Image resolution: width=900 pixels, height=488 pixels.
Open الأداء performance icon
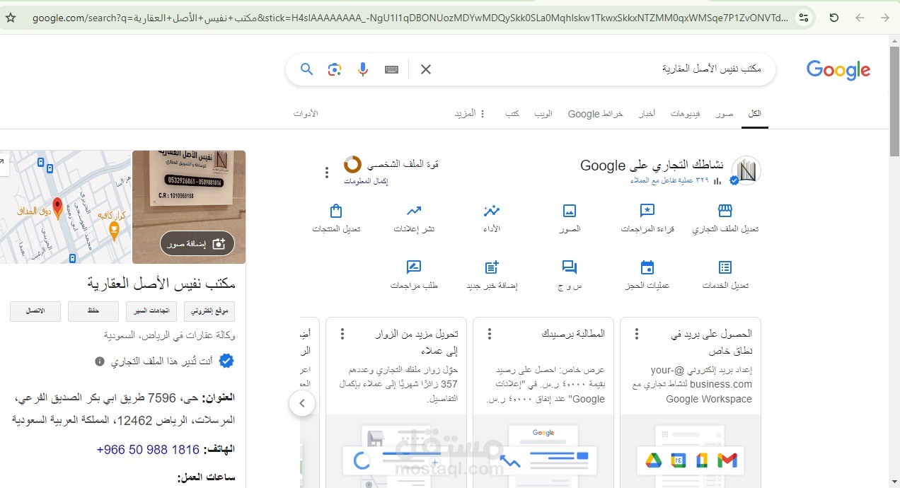[x=492, y=211]
